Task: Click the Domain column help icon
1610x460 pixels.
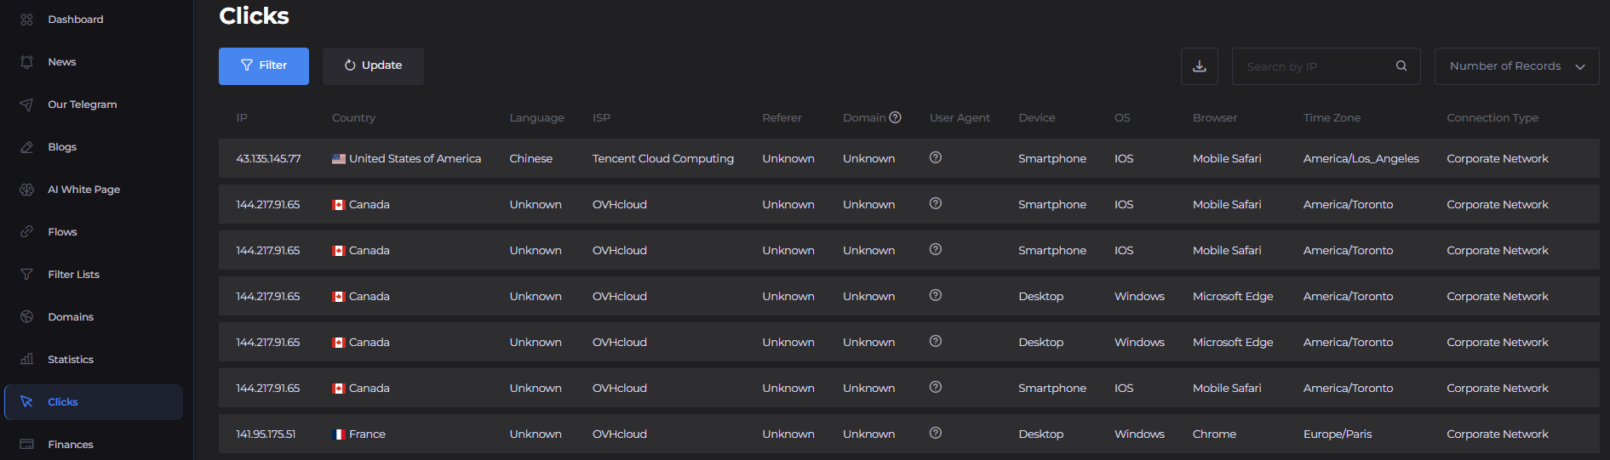Action: tap(895, 117)
